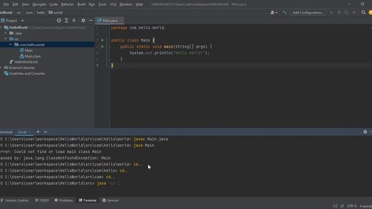Open the Edit menu

tap(15, 4)
